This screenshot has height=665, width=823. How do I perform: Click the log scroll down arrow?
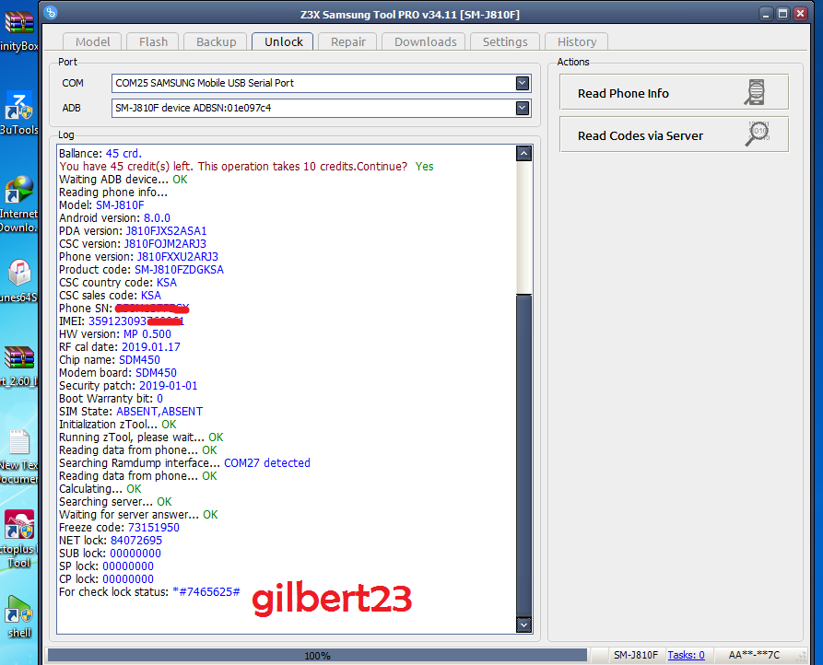click(x=523, y=624)
